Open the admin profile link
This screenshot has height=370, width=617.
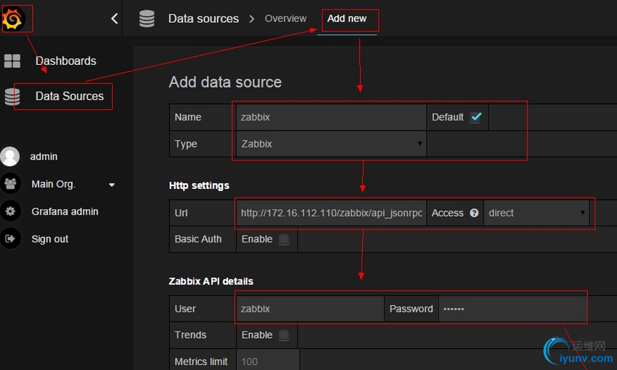click(x=44, y=157)
